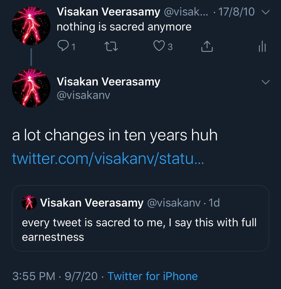Expand the chevron menu on top tweet

(267, 12)
